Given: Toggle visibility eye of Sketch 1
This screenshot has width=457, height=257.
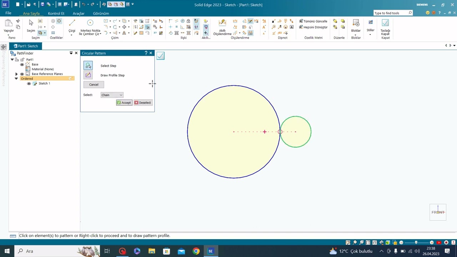Looking at the screenshot, I should point(29,84).
